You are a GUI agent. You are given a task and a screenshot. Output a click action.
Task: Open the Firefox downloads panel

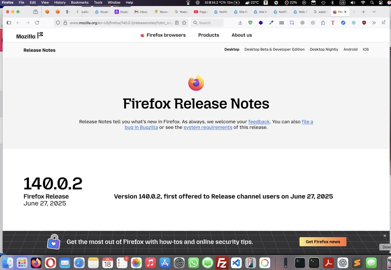click(x=240, y=23)
